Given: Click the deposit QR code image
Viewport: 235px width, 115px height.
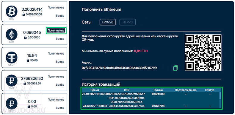Looking at the screenshot, I should [x=203, y=52].
